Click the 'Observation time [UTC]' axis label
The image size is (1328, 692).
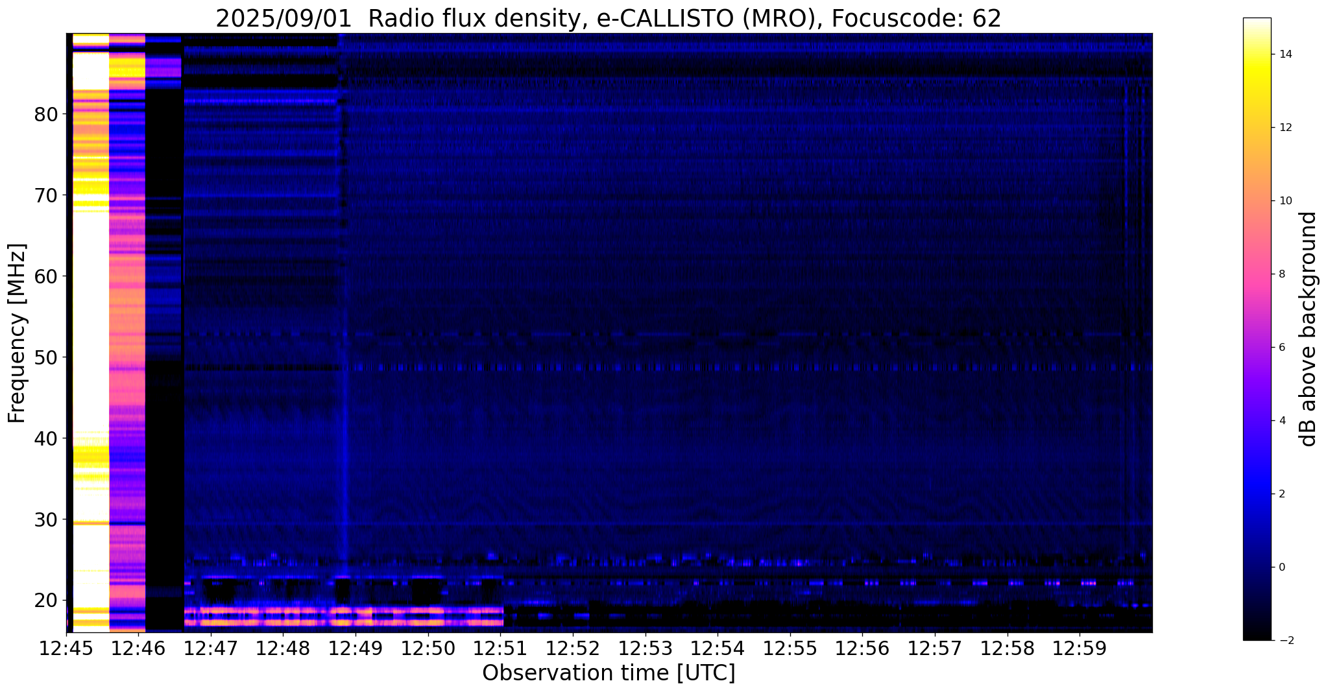[609, 673]
